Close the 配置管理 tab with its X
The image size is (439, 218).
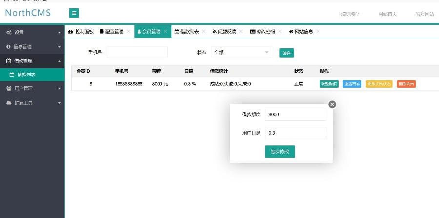[128, 31]
